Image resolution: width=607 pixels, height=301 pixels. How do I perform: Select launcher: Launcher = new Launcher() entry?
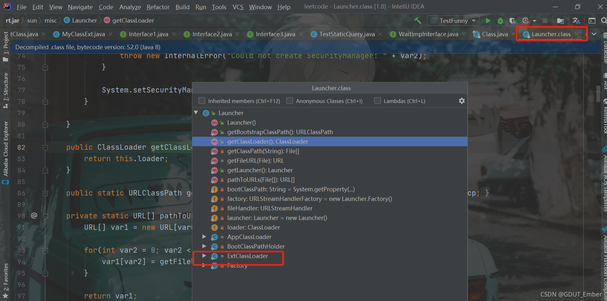330,218
